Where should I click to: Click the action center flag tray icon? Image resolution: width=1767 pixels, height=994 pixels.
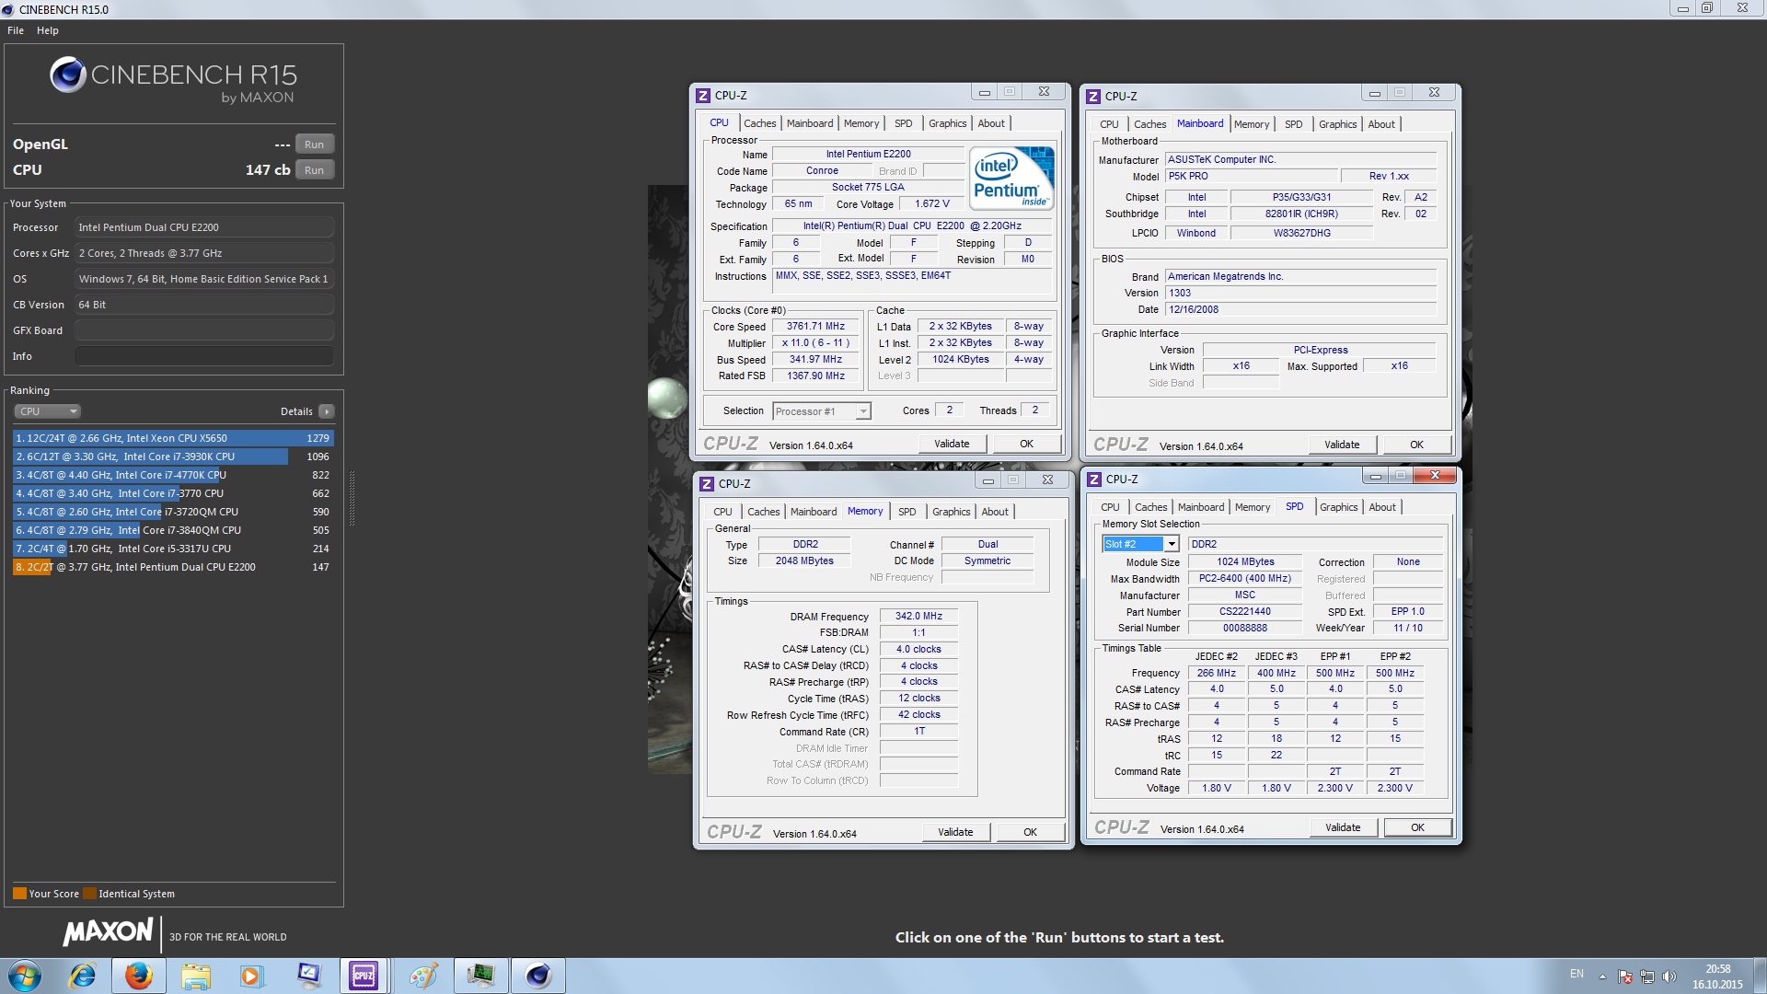click(1625, 977)
